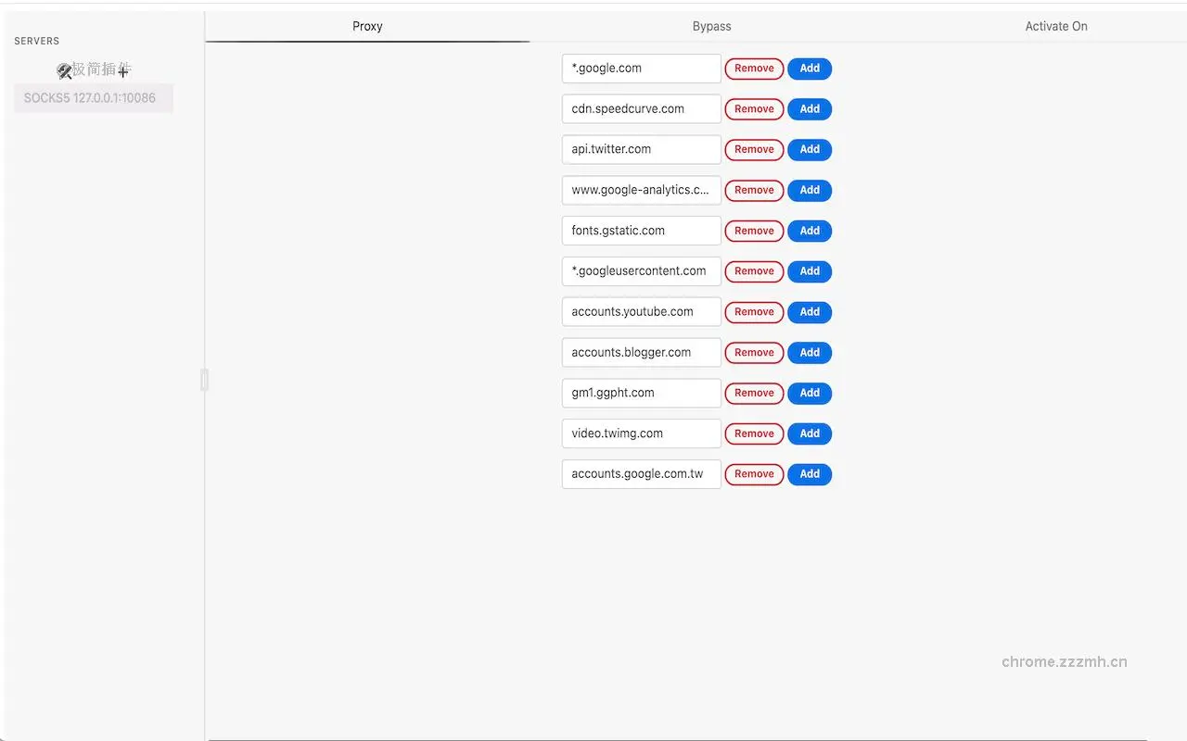Remove the api.twitter.com rule

753,149
